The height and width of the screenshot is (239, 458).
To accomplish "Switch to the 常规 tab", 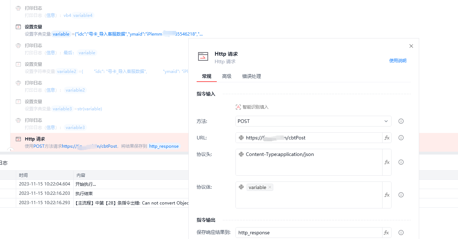I will pos(207,76).
